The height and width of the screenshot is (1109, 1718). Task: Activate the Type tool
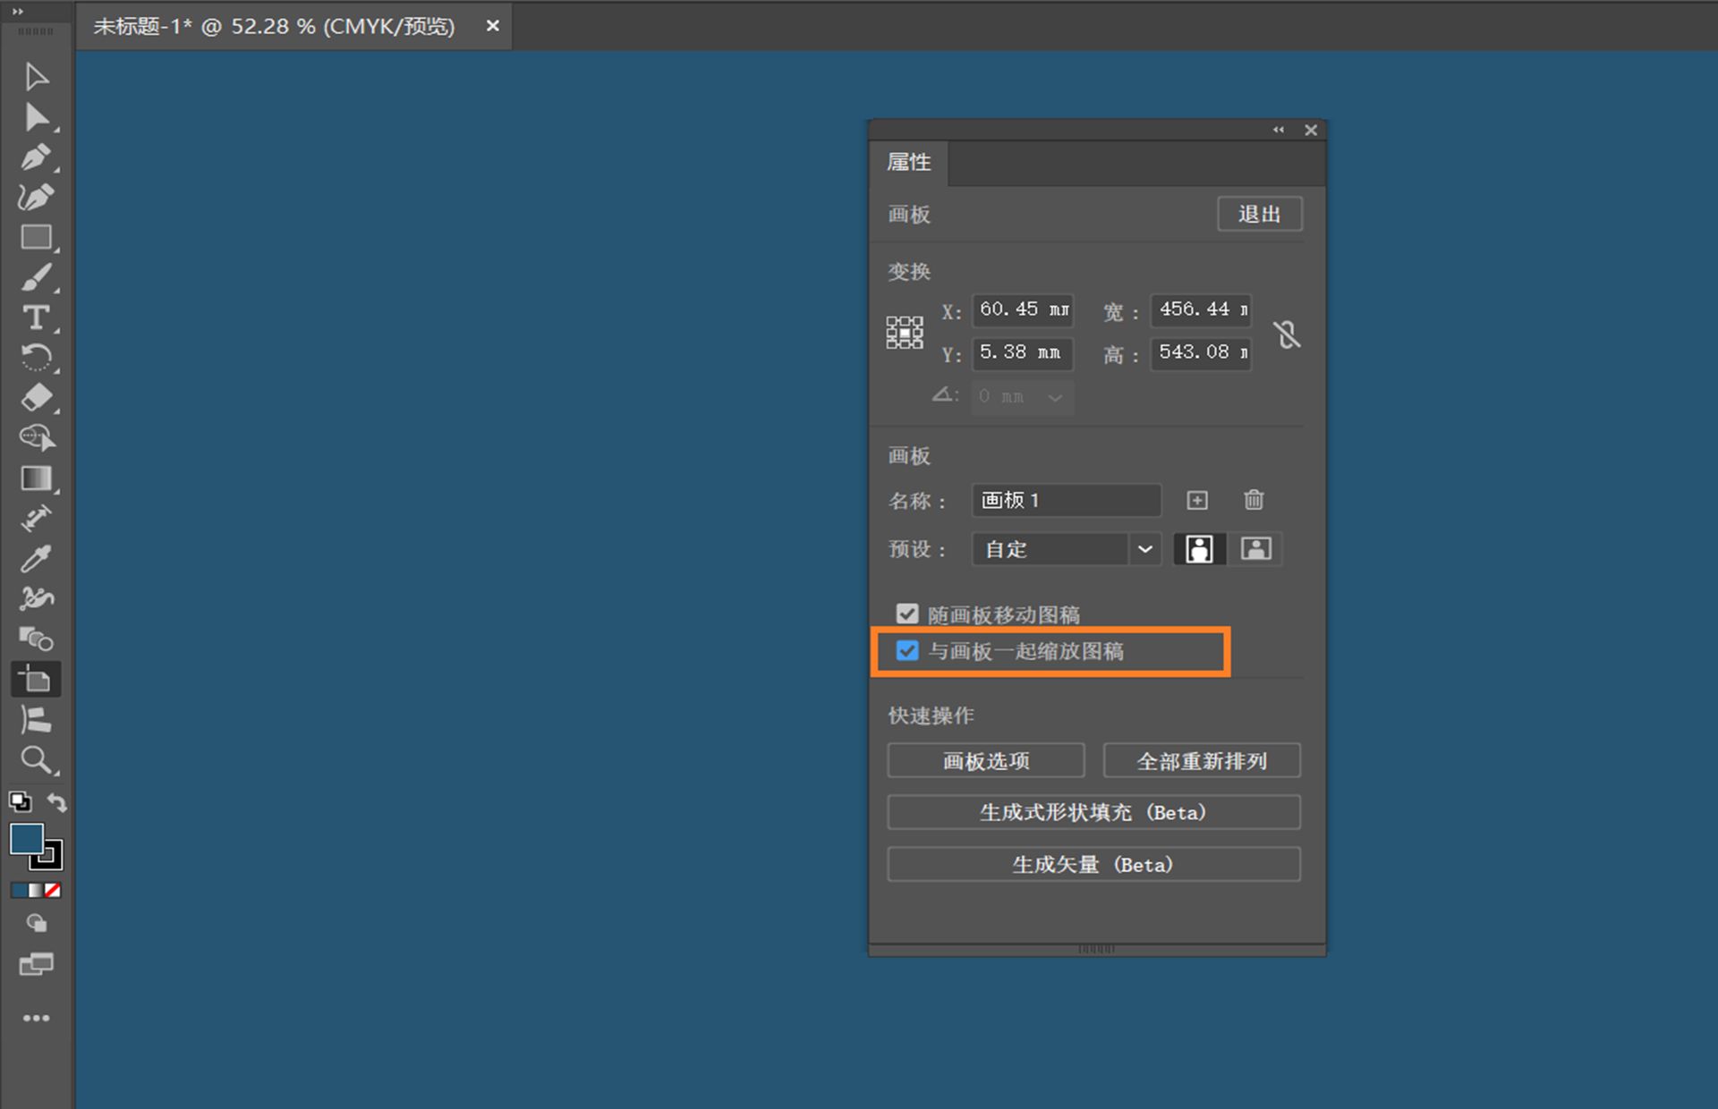point(37,317)
